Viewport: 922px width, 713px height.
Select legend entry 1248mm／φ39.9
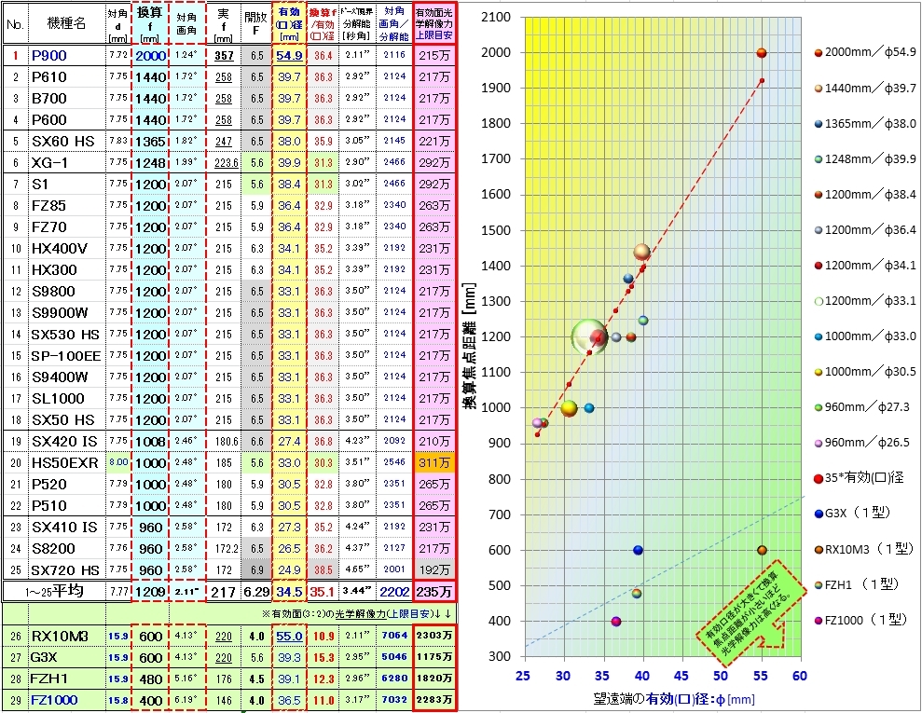pyautogui.click(x=865, y=158)
